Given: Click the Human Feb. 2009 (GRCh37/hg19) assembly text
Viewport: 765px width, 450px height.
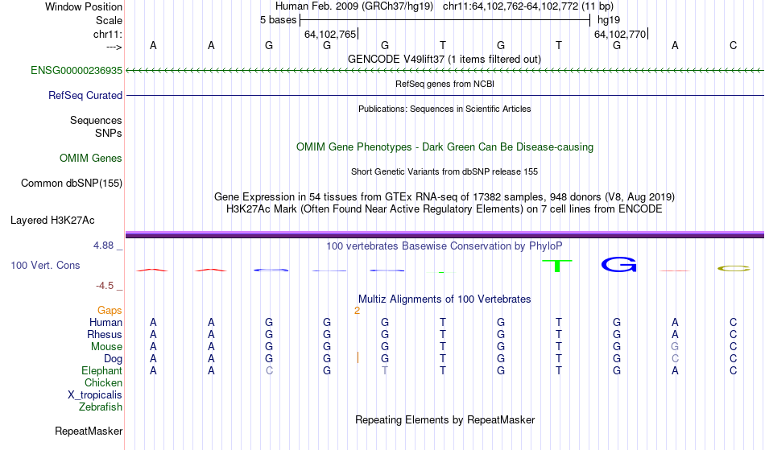Looking at the screenshot, I should click(x=354, y=6).
